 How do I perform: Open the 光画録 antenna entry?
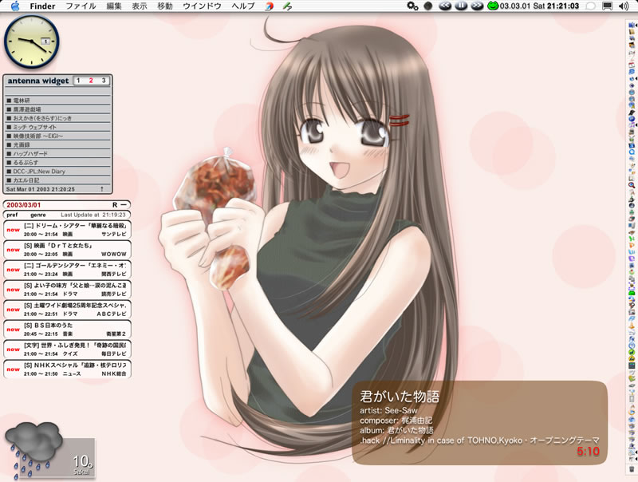(x=58, y=144)
